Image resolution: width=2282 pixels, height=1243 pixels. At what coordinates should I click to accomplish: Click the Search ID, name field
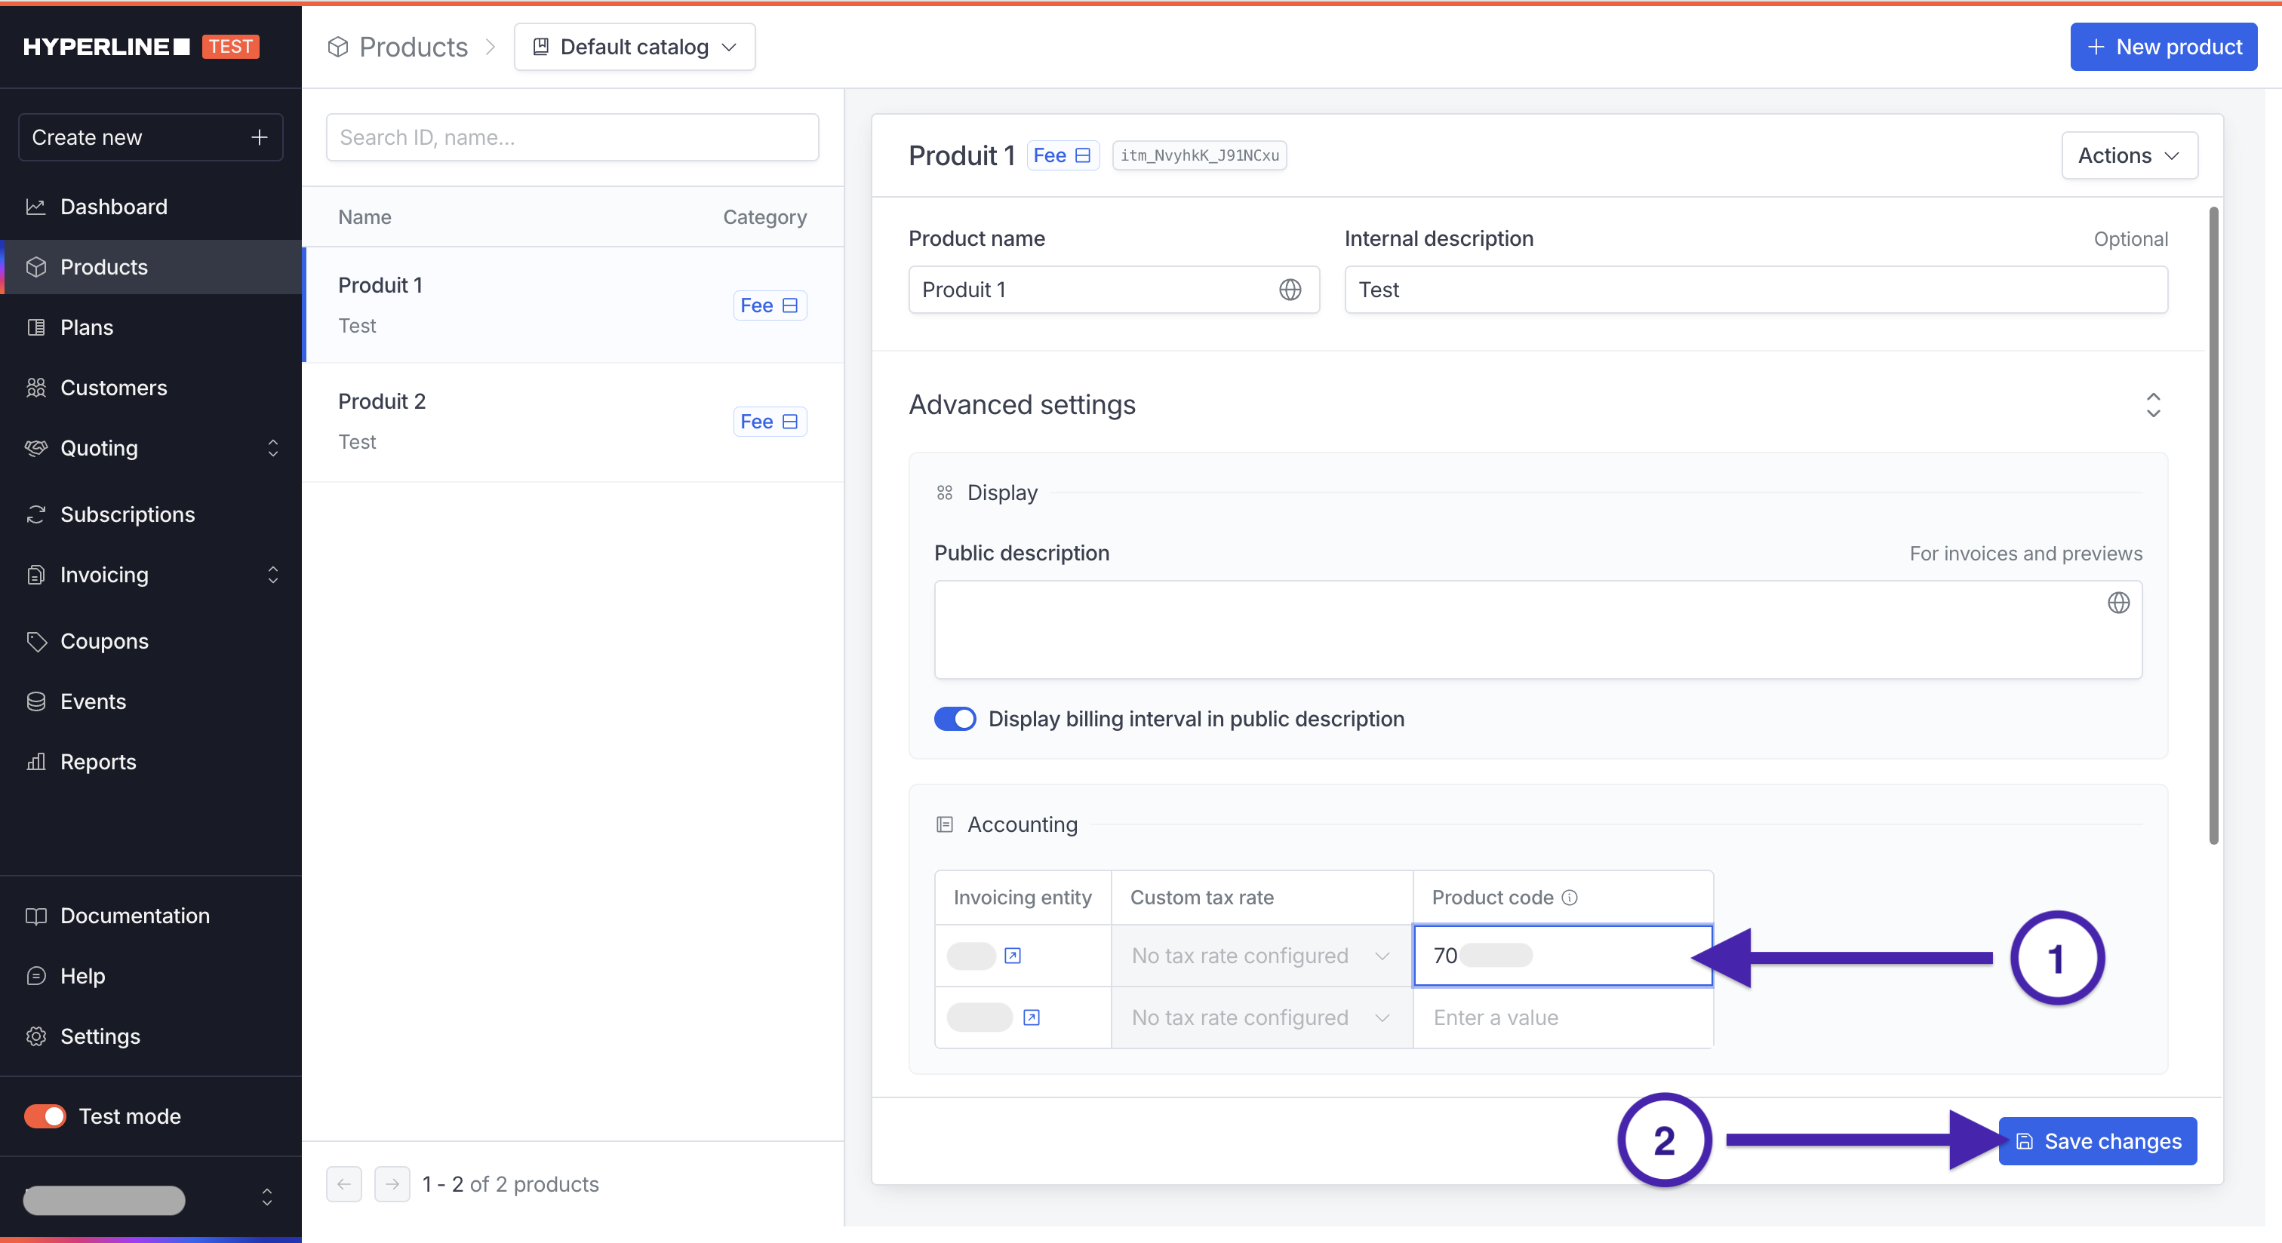pyautogui.click(x=572, y=137)
